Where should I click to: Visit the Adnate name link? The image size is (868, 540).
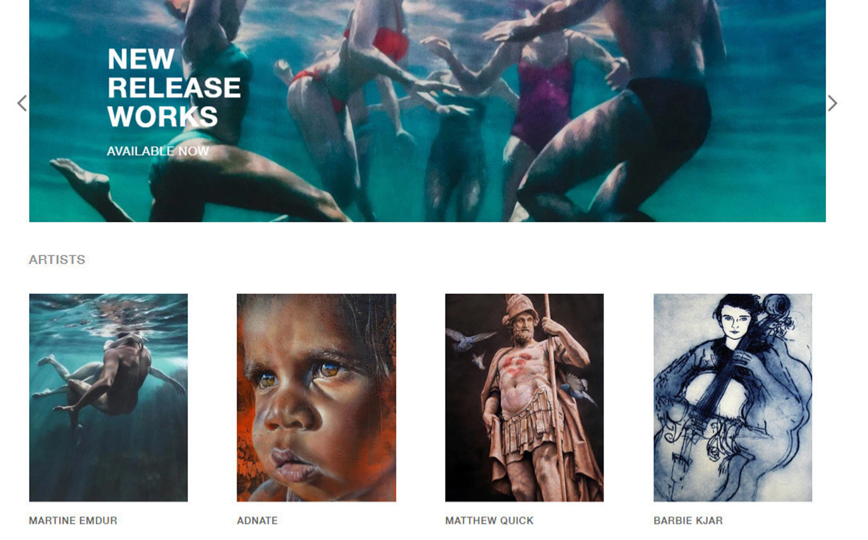[x=257, y=520]
